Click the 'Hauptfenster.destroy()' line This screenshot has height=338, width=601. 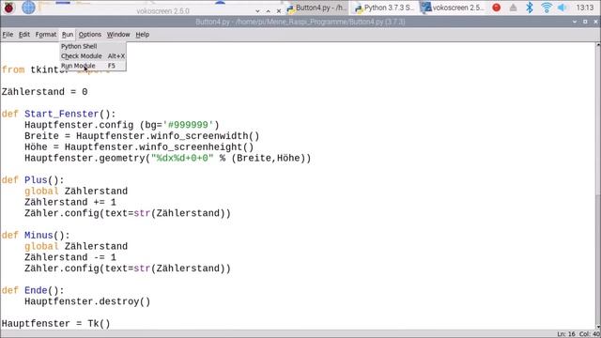[87, 301]
